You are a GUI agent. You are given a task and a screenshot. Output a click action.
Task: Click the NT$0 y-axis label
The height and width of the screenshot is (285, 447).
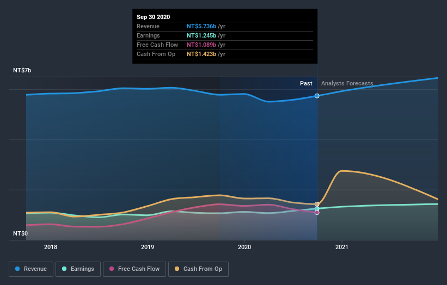point(21,233)
